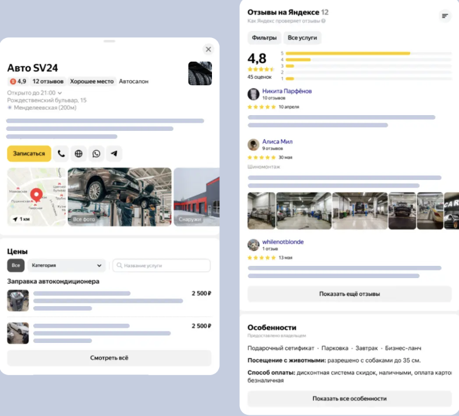Open the Снаружи exterior photo

click(x=196, y=196)
